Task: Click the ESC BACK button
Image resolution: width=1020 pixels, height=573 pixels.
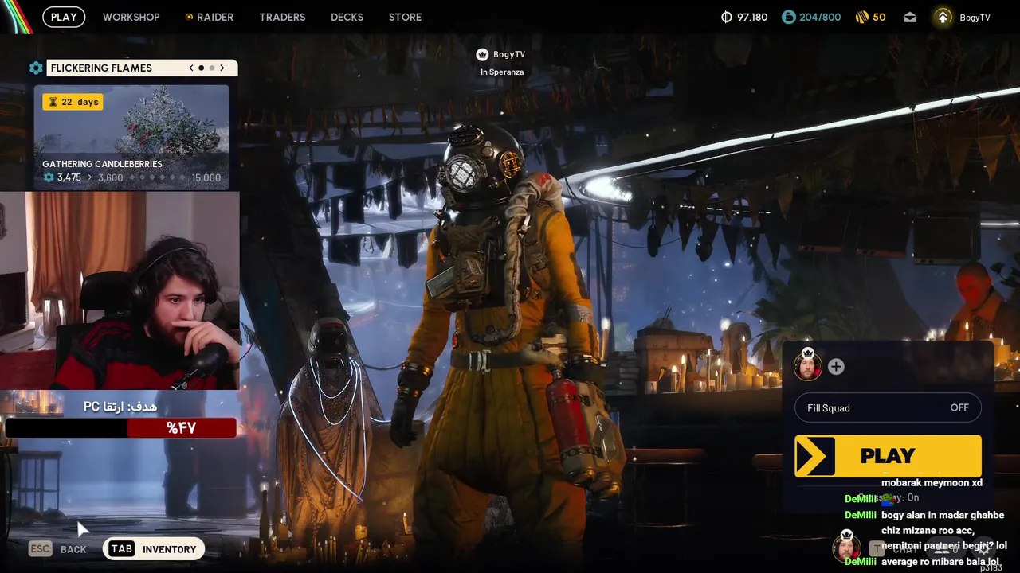Action: (57, 549)
